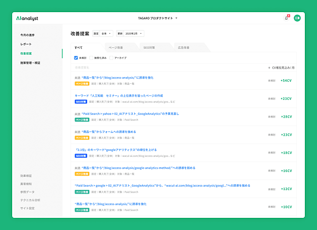
Task: Open the googleアナリティクス ranking proposal link
Action: click(116, 150)
